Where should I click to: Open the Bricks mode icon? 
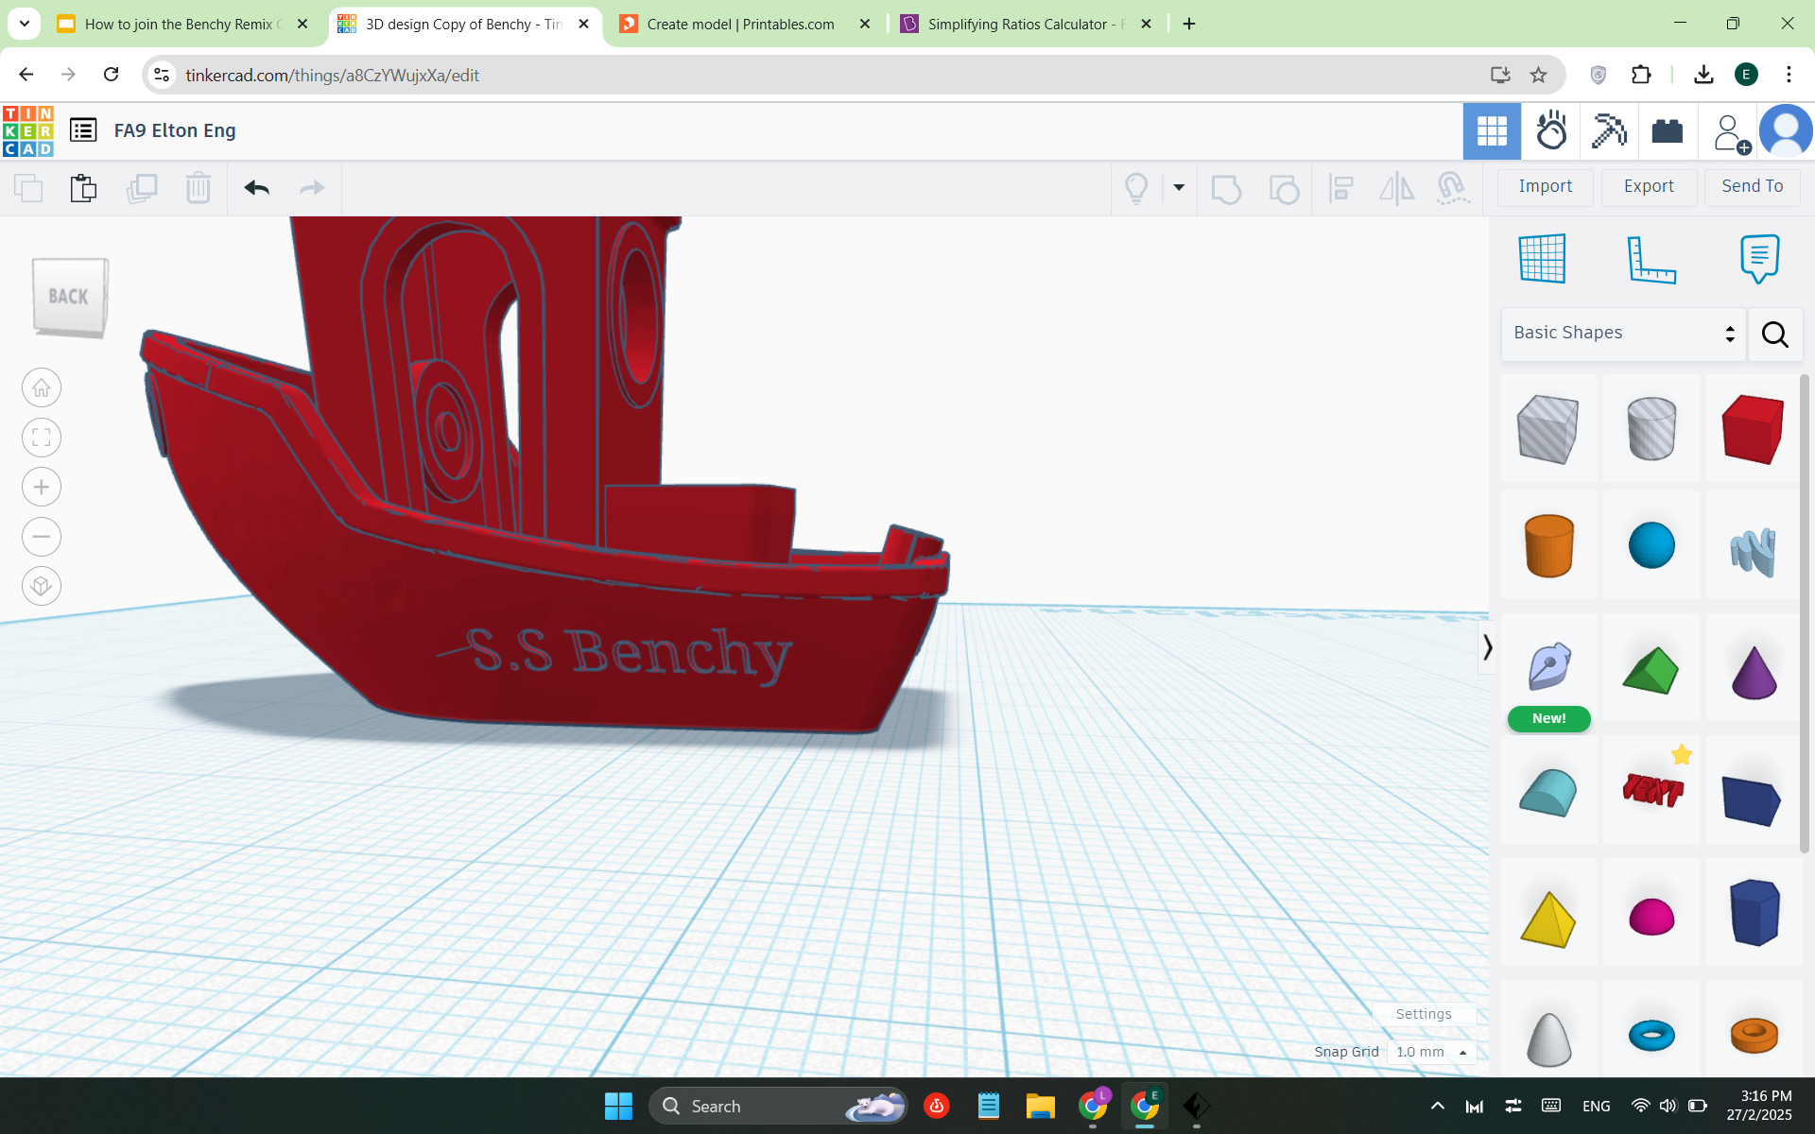[x=1667, y=131]
